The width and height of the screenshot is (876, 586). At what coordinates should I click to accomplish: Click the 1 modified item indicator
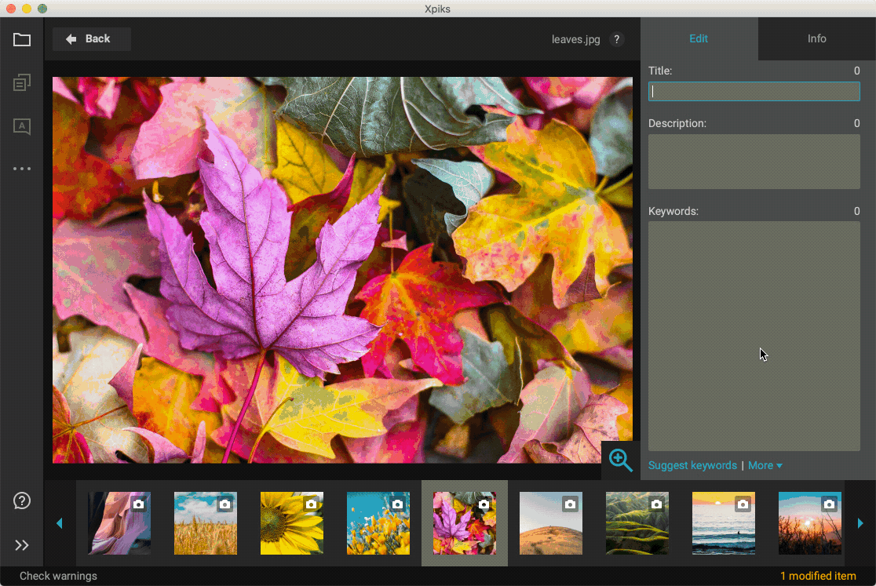818,576
